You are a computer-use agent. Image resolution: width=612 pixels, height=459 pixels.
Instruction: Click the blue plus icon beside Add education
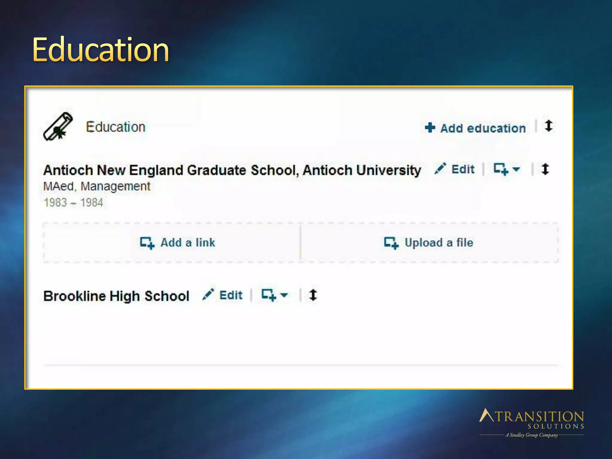pos(430,128)
